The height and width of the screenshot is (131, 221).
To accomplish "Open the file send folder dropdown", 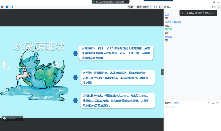I will tap(208, 103).
